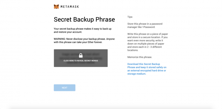Click the 'an external encrypted hard drive or' link line
Viewport: 222px width, 109px height.
(x=147, y=70)
